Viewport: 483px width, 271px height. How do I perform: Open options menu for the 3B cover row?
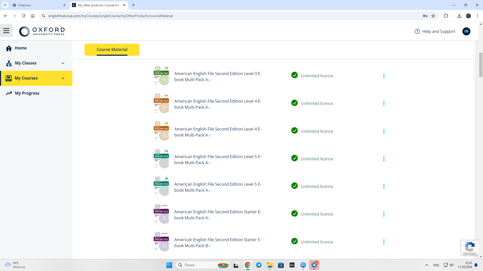tap(384, 76)
